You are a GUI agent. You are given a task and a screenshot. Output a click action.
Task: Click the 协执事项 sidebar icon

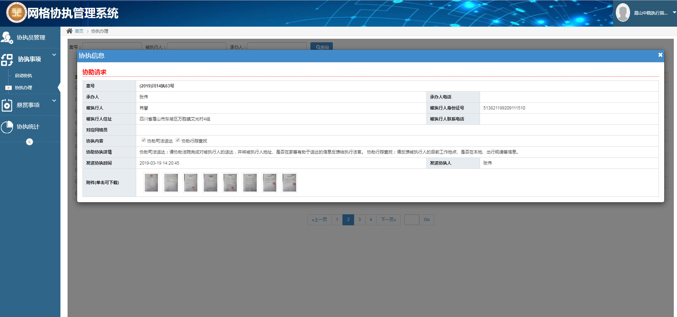tap(7, 60)
